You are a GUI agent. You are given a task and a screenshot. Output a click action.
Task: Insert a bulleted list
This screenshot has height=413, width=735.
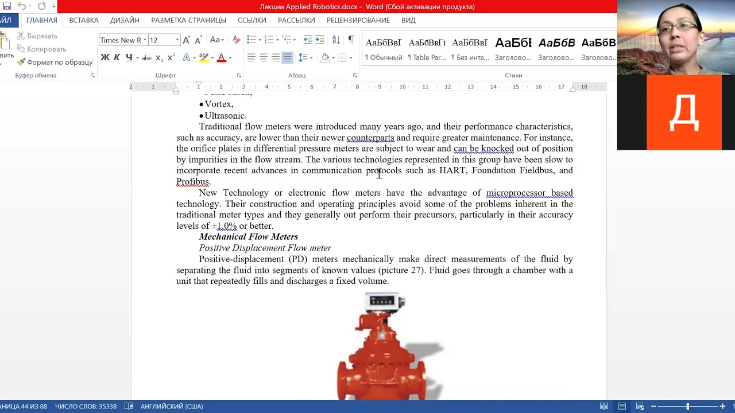(x=251, y=40)
